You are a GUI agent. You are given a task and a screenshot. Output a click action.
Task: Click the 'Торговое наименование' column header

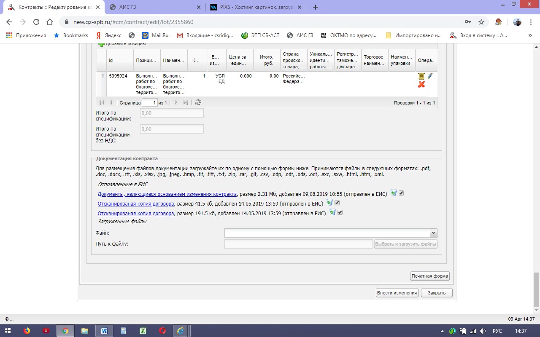375,60
